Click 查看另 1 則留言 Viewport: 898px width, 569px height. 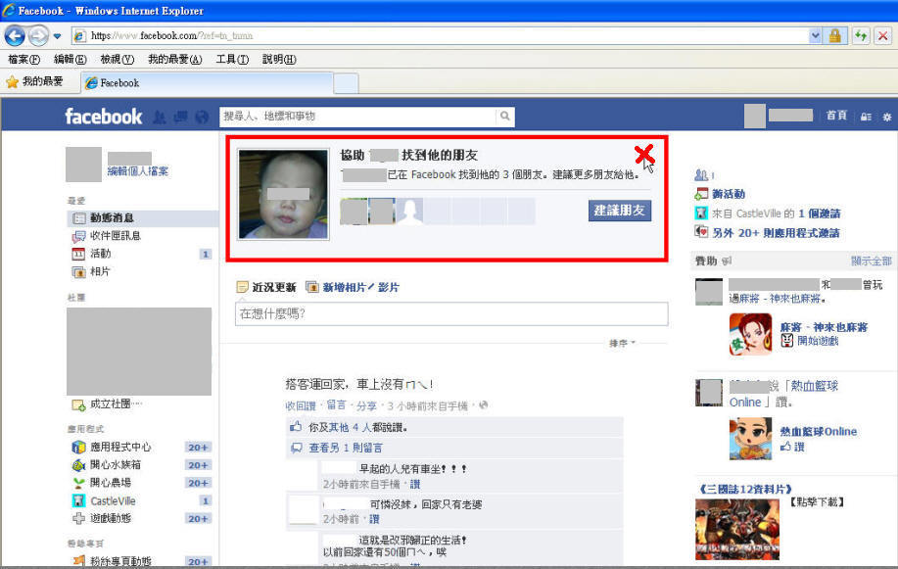pyautogui.click(x=346, y=449)
